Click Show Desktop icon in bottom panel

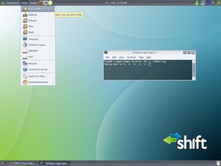[2, 163]
